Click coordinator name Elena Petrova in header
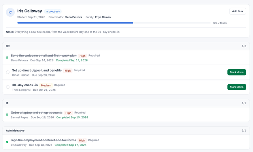Image resolution: width=253 pixels, height=152 pixels. (x=73, y=17)
